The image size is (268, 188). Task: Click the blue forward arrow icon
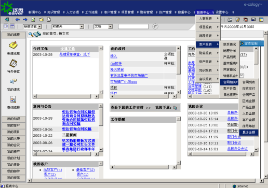(x=25, y=20)
